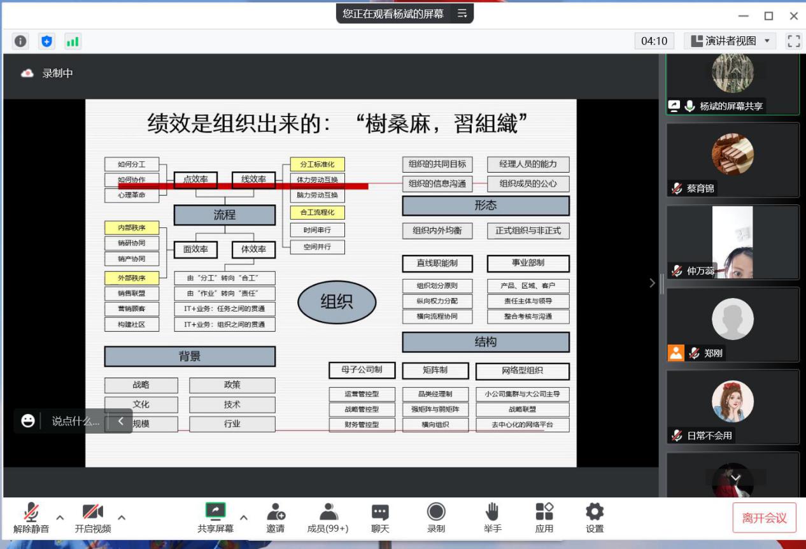Check the green network signal icon
Screen dimensions: 806x549
point(73,41)
